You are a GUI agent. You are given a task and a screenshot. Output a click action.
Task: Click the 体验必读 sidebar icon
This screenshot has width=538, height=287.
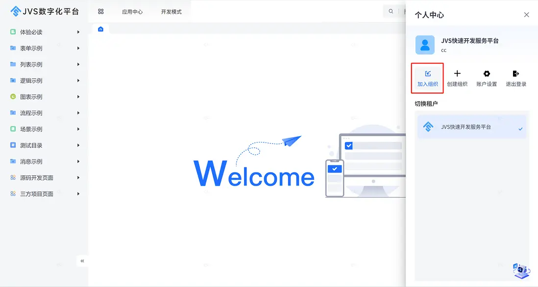coord(13,32)
